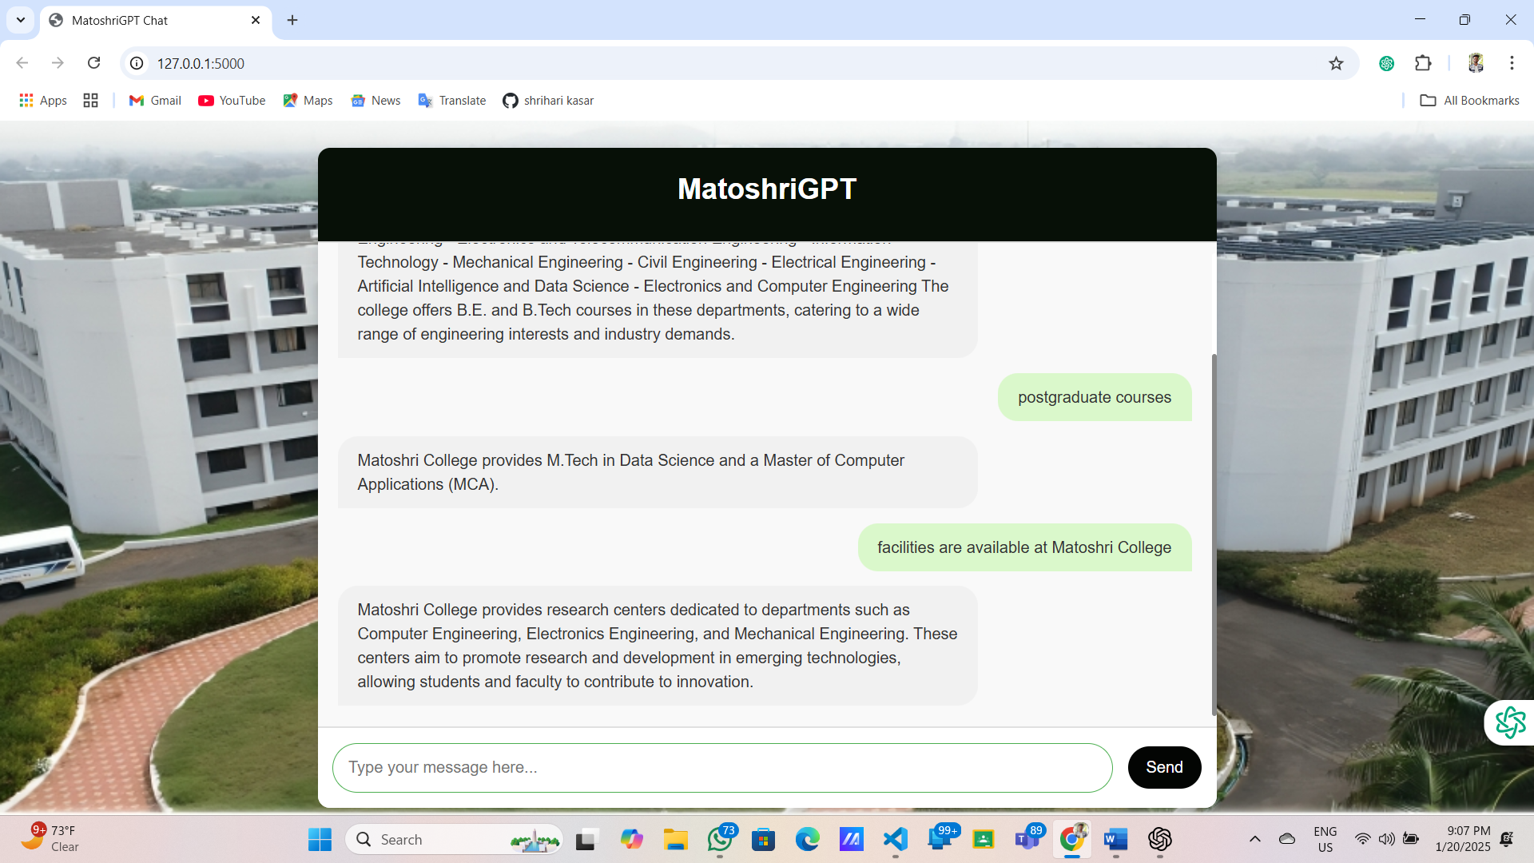Click the Send button
Image resolution: width=1534 pixels, height=863 pixels.
[1164, 767]
